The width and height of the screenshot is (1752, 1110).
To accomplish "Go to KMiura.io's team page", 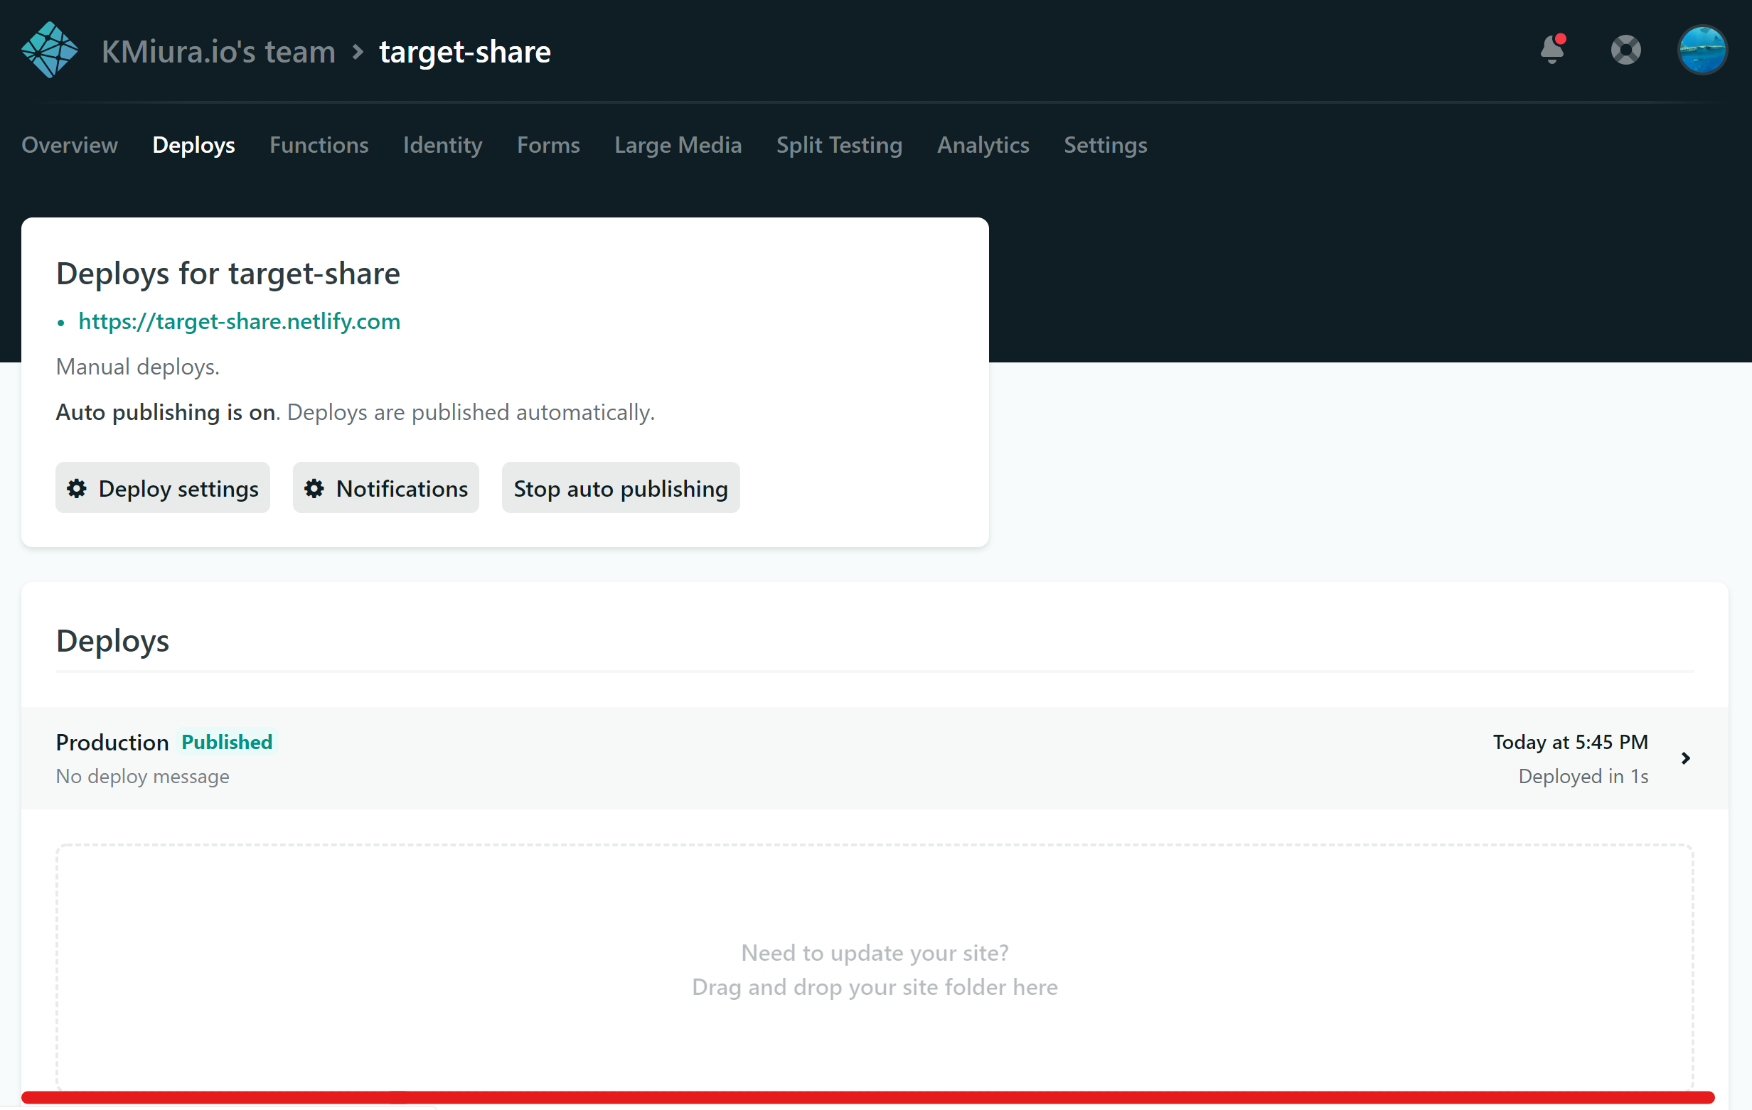I will click(218, 52).
